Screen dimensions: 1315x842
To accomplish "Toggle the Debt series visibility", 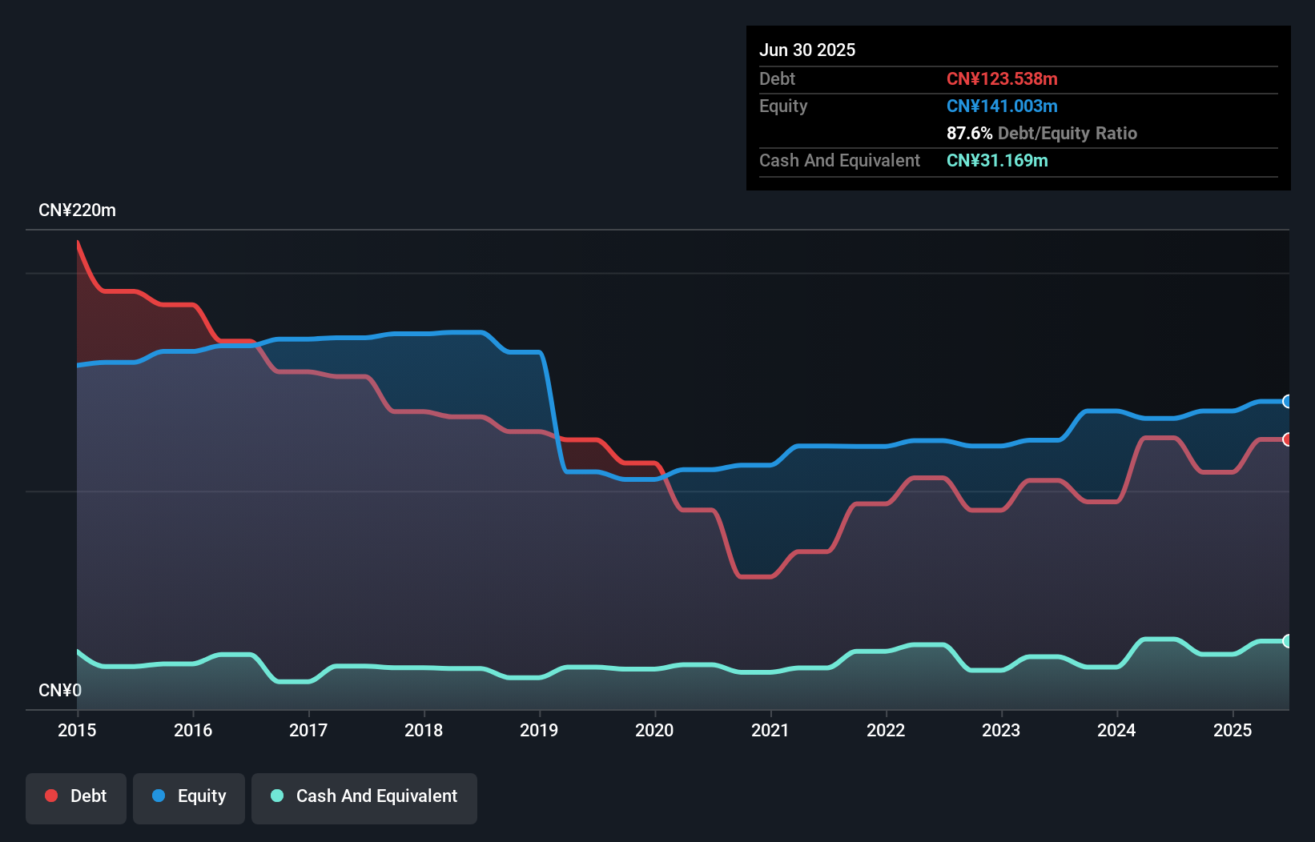I will (76, 796).
